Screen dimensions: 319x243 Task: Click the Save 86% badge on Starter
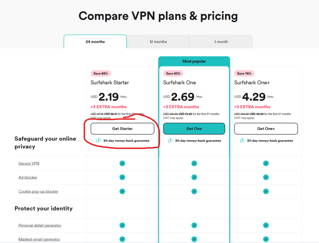[101, 74]
